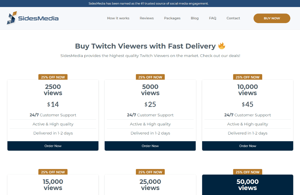Select the $25 price text
Viewport: 300px width, 195px height.
pos(150,104)
